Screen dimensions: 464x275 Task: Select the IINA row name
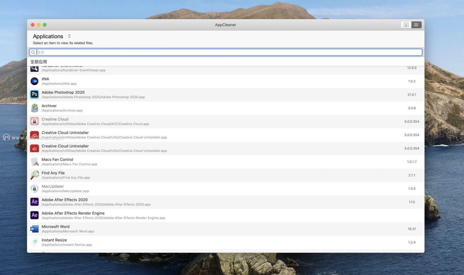[x=45, y=79]
